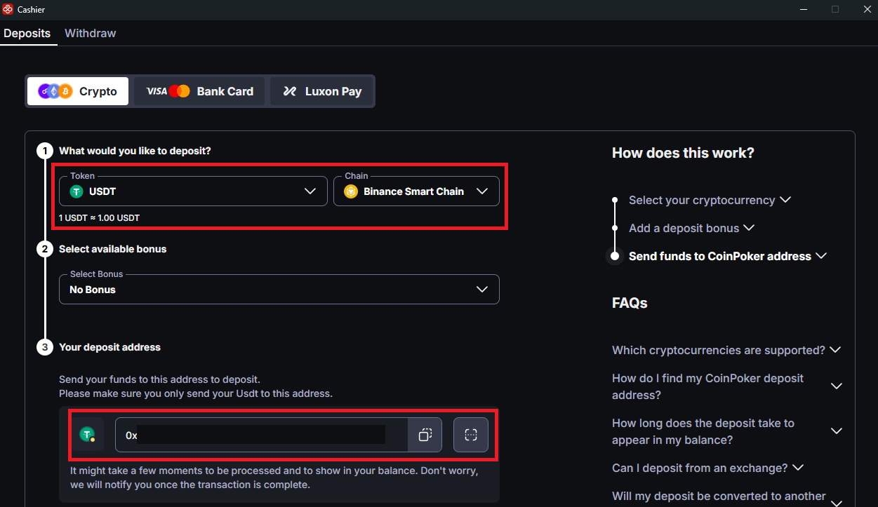878x507 pixels.
Task: Expand the 'Add a deposit bonus' step
Action: click(691, 228)
